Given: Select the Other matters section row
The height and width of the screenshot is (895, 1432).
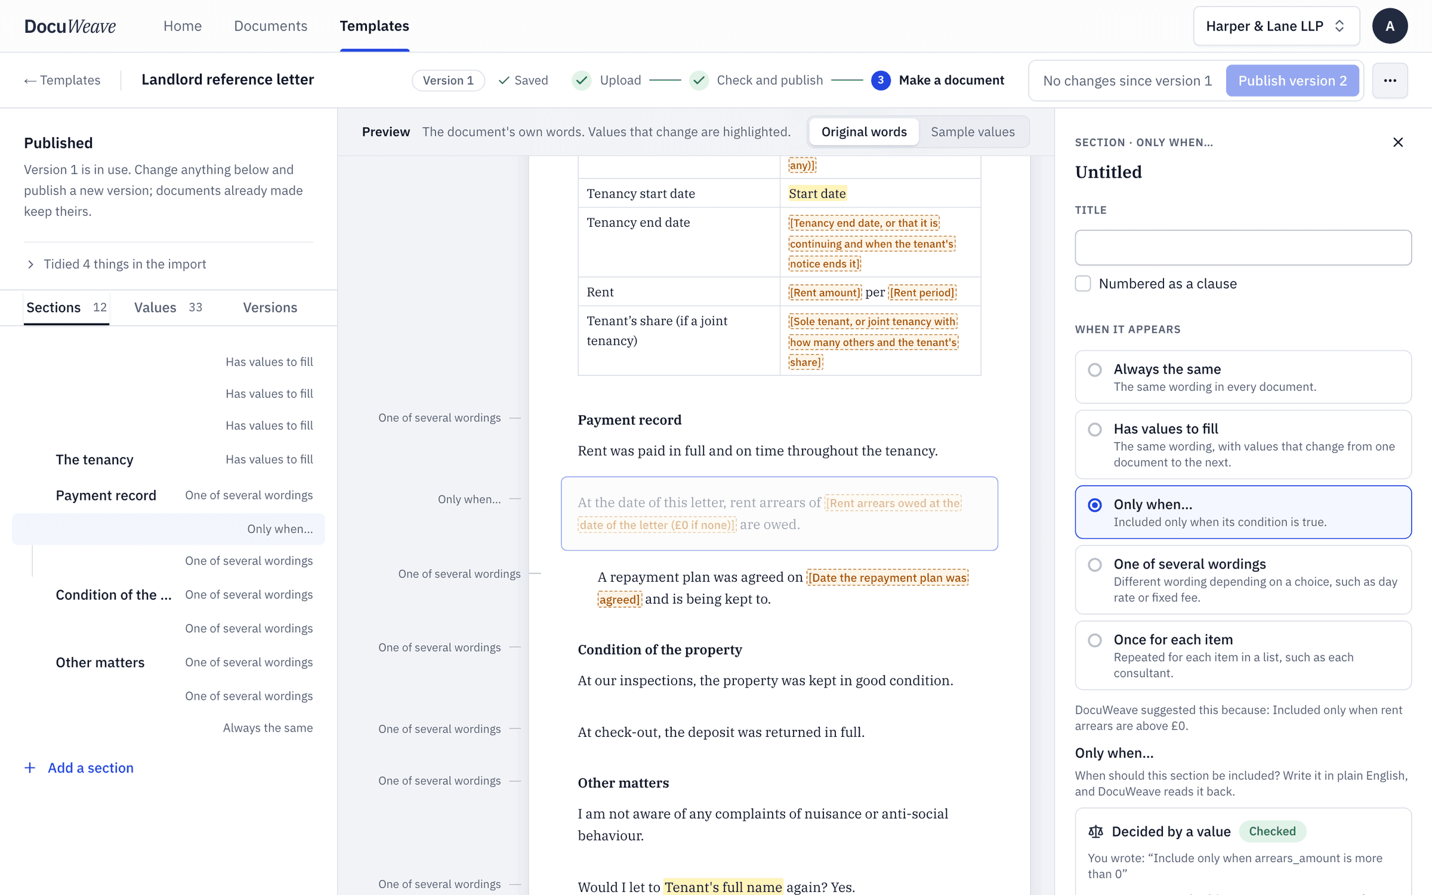Looking at the screenshot, I should pyautogui.click(x=168, y=662).
